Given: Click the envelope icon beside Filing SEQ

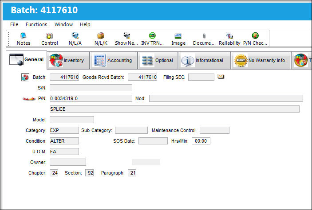Looking at the screenshot, I should point(221,77).
